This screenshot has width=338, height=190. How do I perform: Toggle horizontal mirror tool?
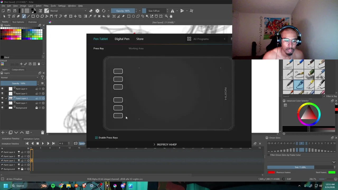pyautogui.click(x=172, y=11)
